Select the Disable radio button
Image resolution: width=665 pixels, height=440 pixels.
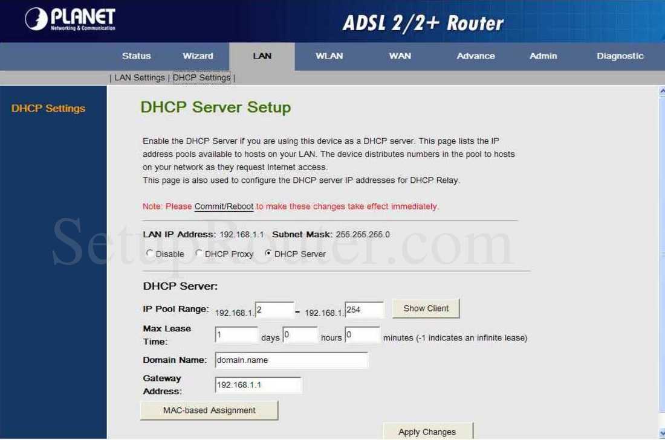pyautogui.click(x=149, y=253)
